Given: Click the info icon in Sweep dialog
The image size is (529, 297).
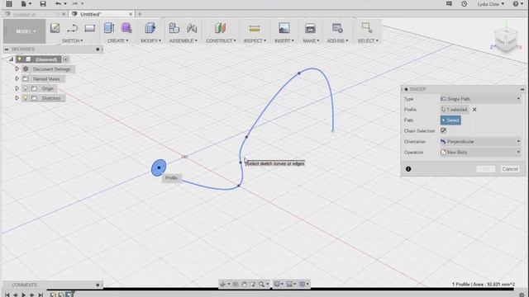Looking at the screenshot, I should (408, 169).
